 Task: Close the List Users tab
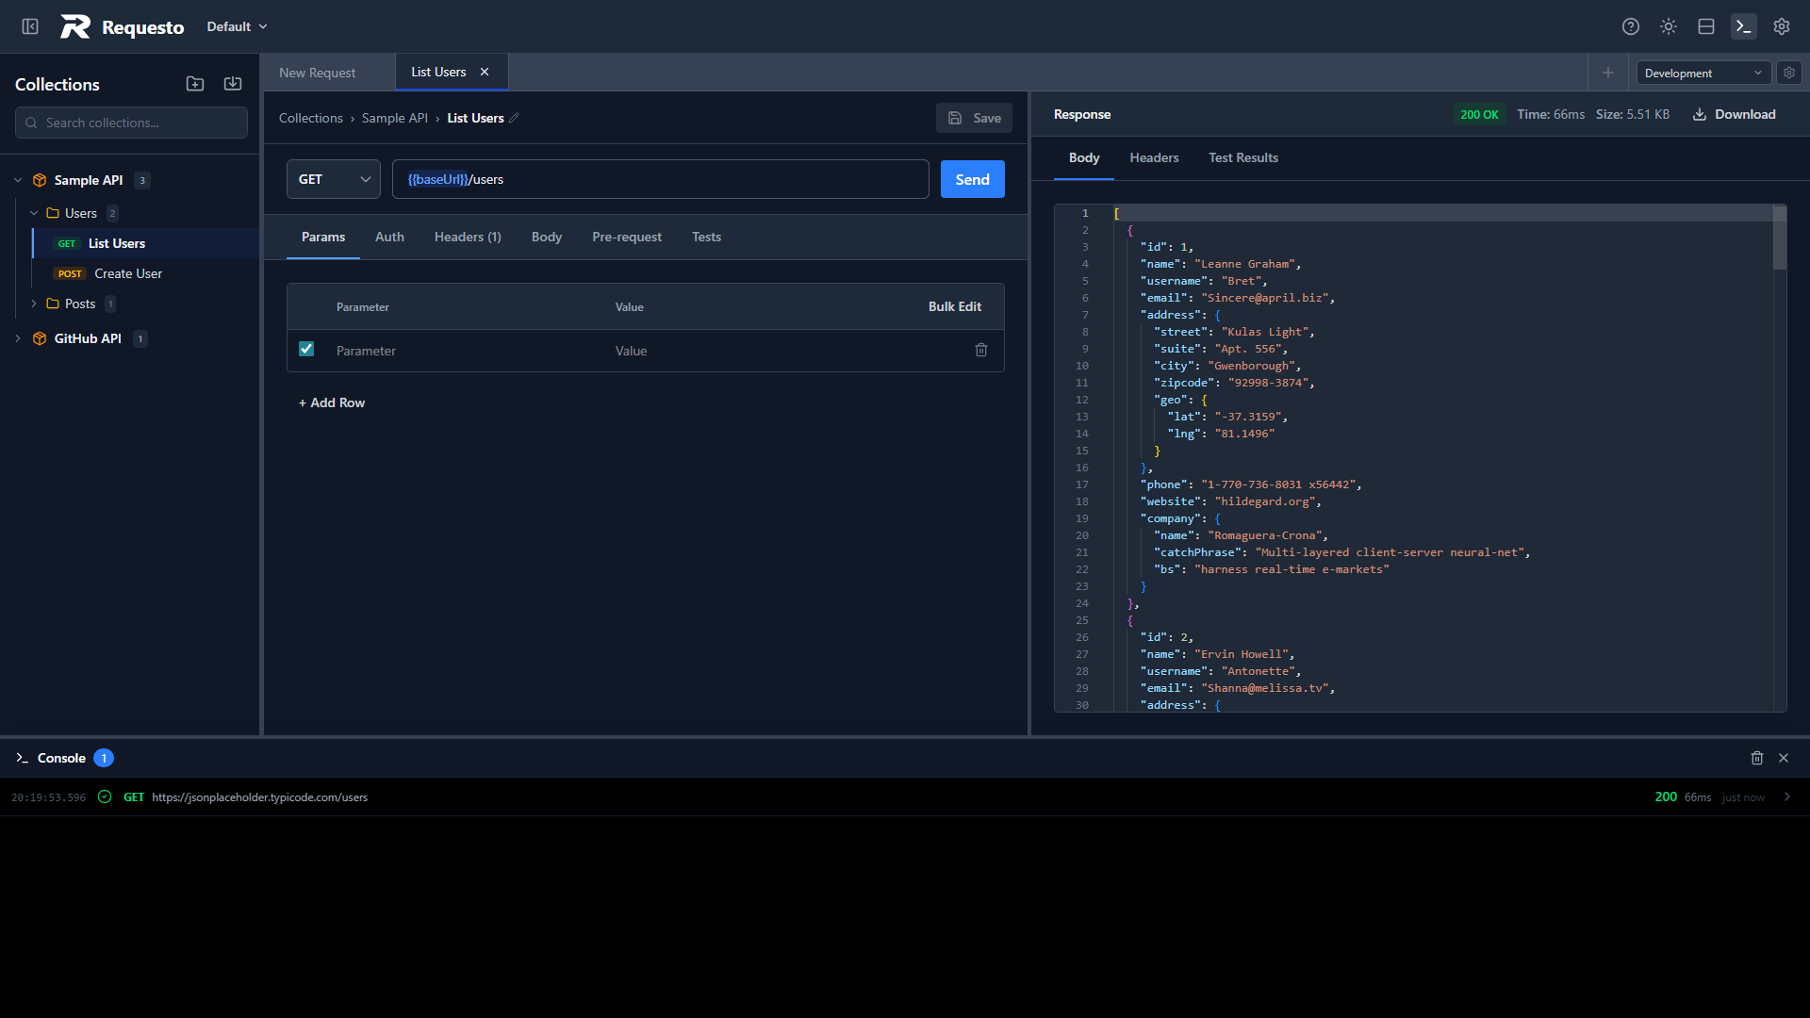pyautogui.click(x=485, y=72)
